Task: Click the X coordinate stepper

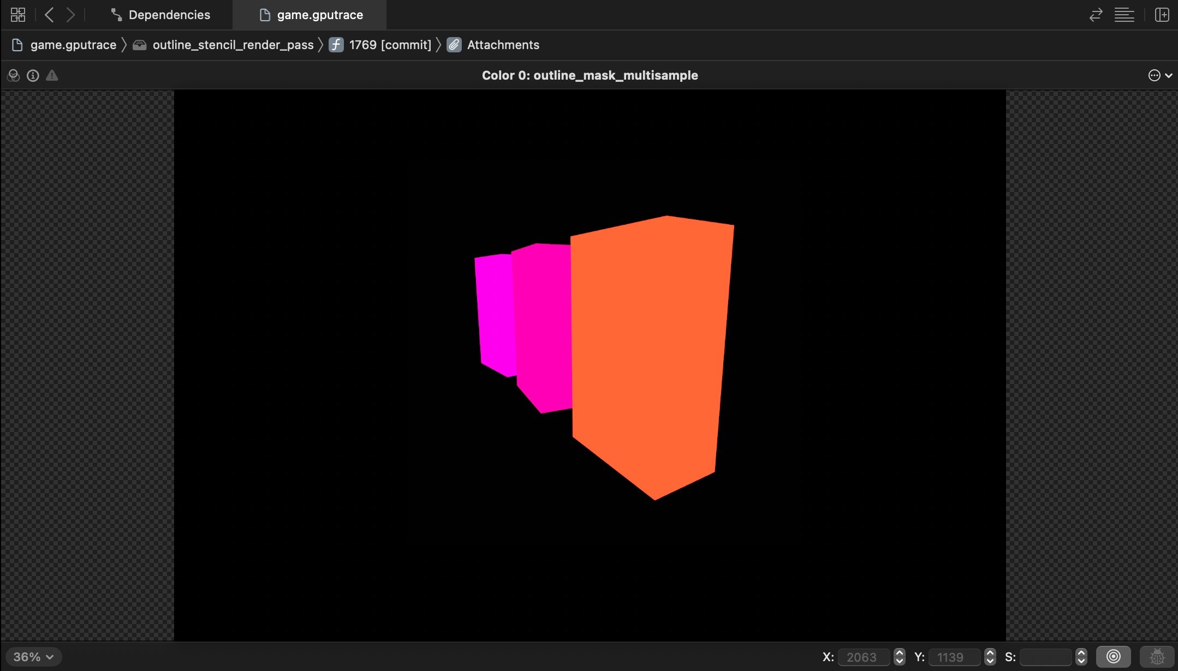Action: pos(899,657)
